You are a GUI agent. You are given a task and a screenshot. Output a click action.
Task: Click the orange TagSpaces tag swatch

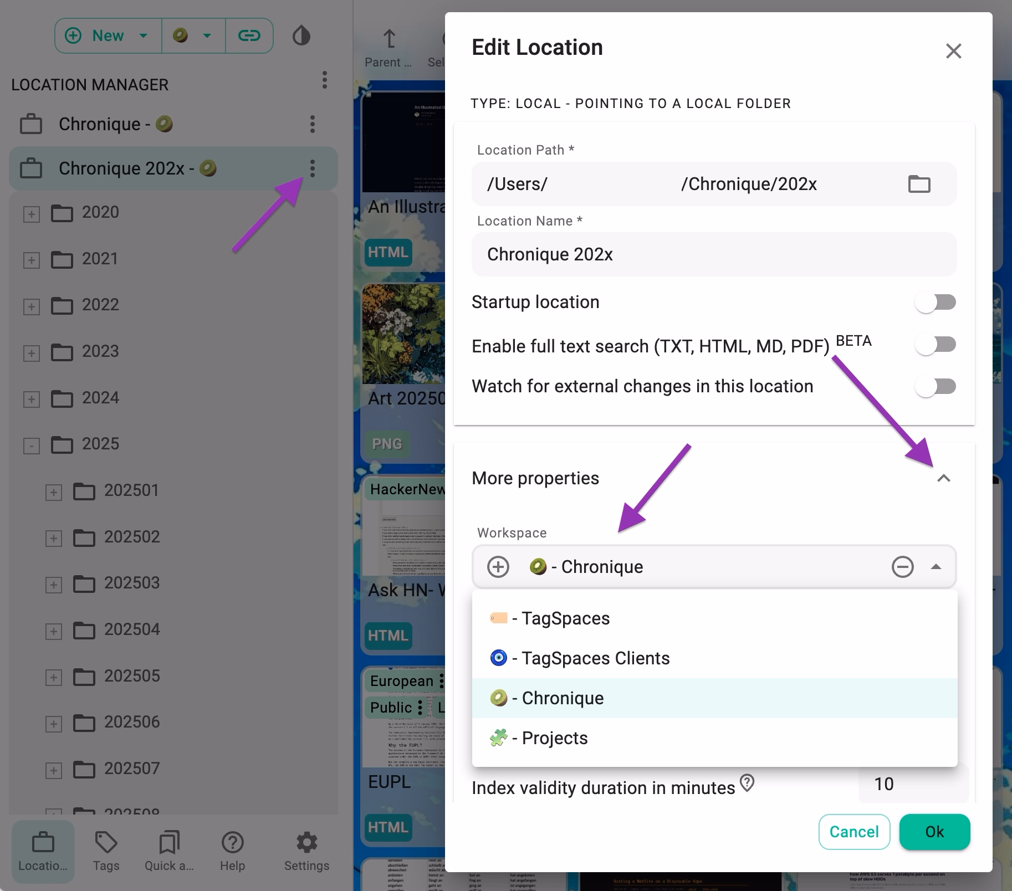498,618
